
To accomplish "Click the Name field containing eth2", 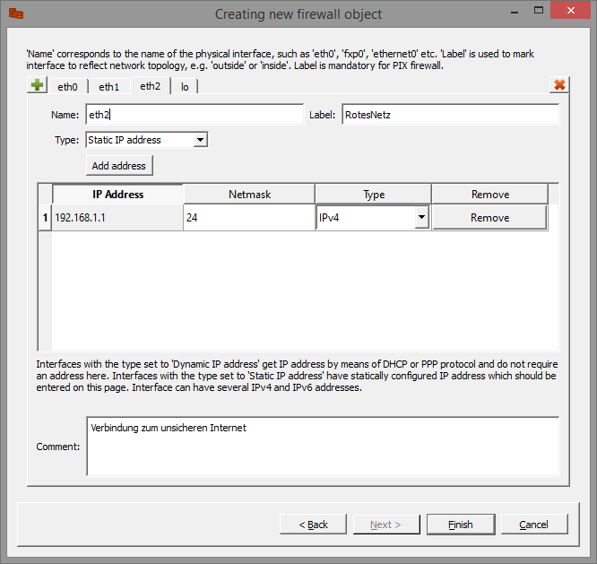I will [195, 115].
